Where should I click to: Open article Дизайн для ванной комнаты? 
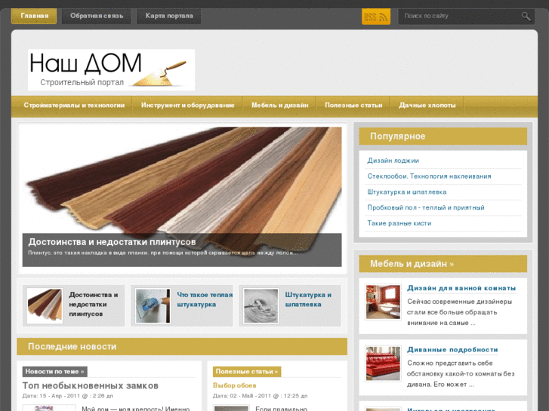[461, 288]
